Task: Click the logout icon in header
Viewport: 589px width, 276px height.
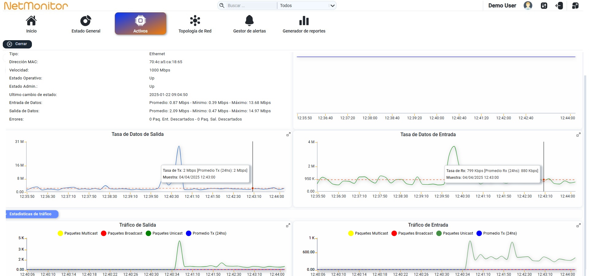Action: (559, 6)
